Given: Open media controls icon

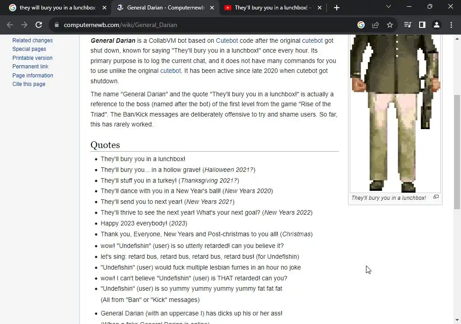Looking at the screenshot, I should click(x=407, y=25).
